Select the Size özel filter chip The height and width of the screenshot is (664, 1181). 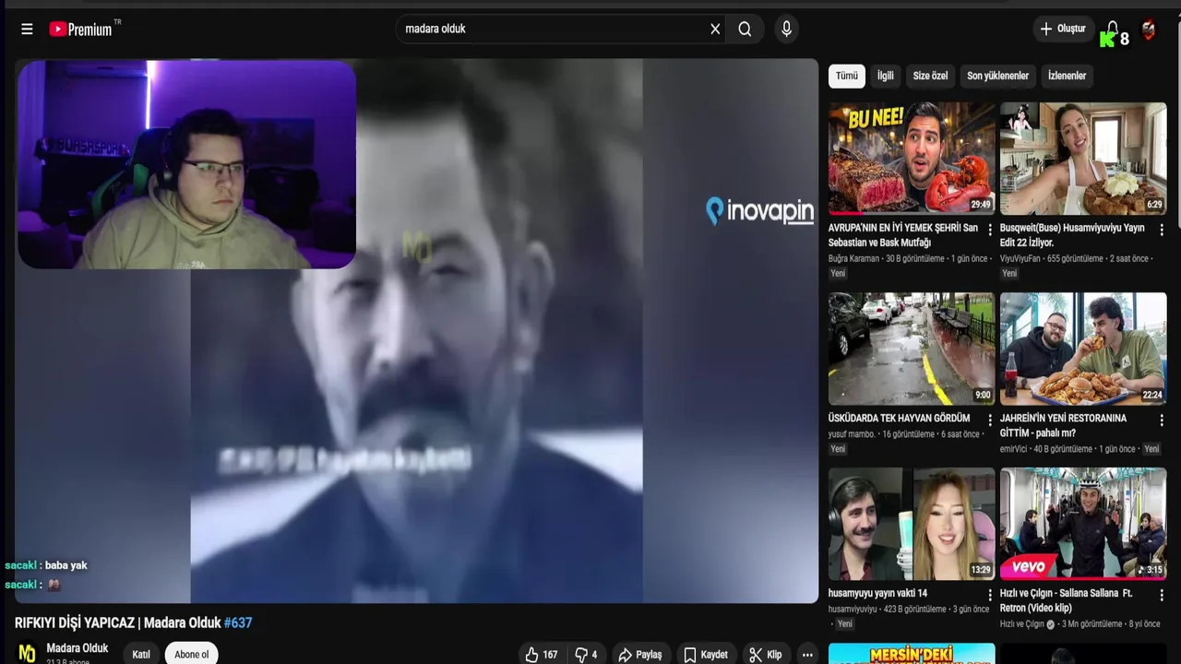930,76
